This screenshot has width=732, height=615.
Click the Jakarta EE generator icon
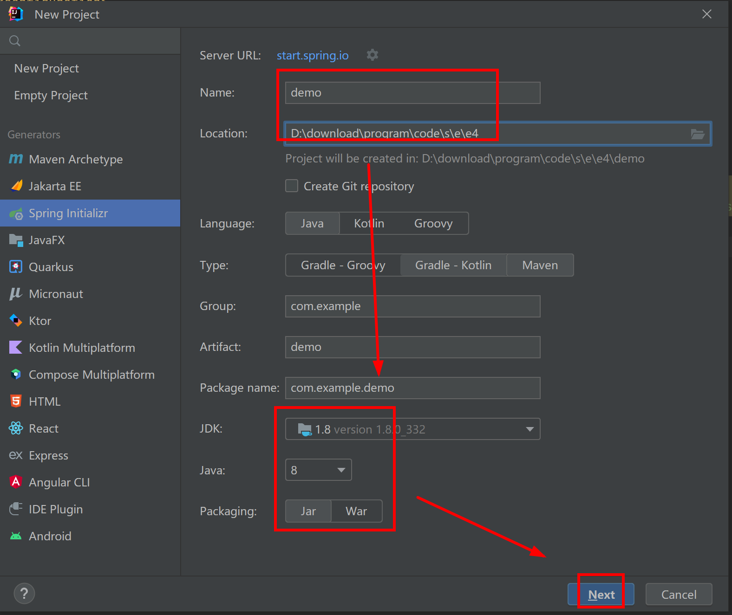click(x=16, y=186)
